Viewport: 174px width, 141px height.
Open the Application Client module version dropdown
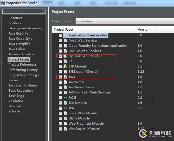coord(152,35)
